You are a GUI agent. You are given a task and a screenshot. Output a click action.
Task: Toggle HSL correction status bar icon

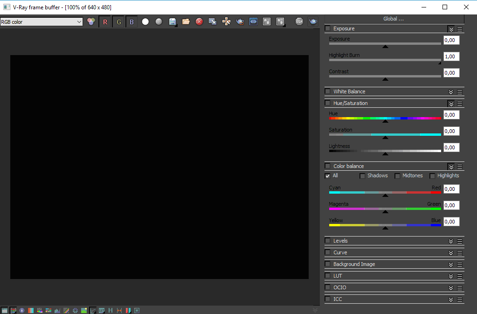(40, 310)
